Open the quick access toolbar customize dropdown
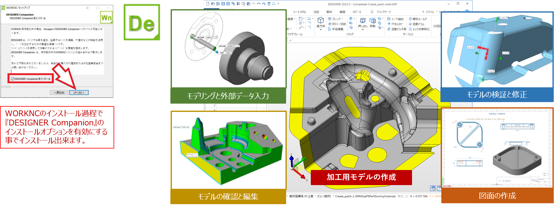The image size is (554, 206). coord(278,4)
